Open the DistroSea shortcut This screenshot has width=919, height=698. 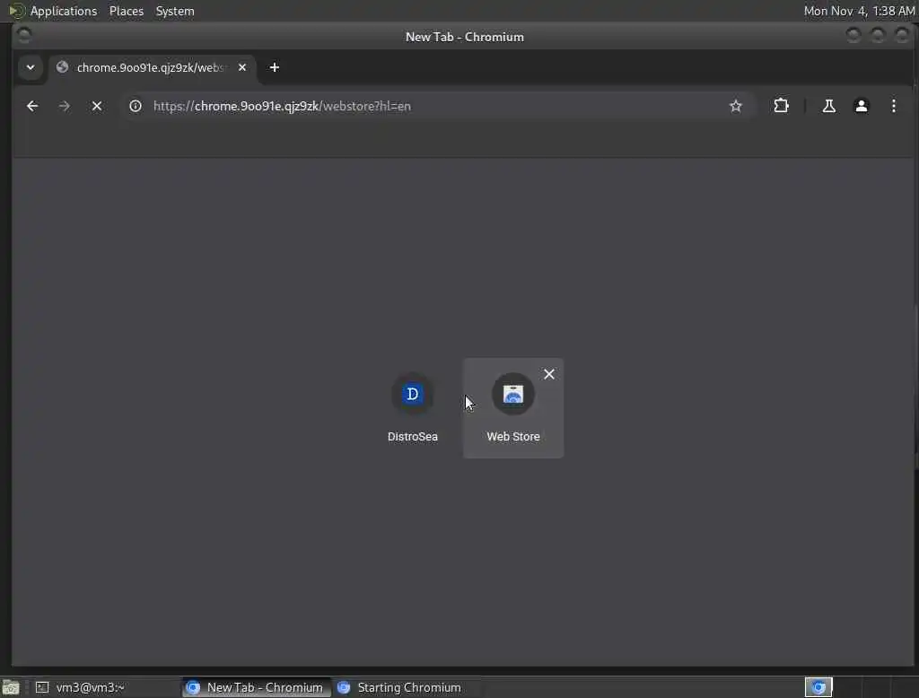413,408
